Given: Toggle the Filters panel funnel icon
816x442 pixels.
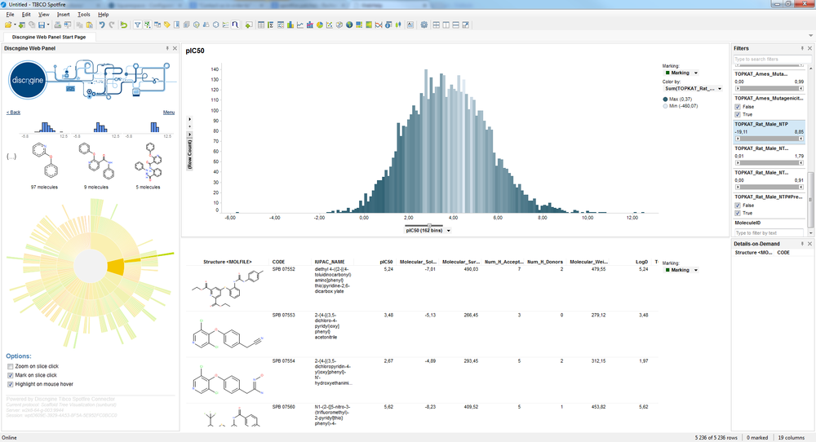Looking at the screenshot, I should click(138, 25).
